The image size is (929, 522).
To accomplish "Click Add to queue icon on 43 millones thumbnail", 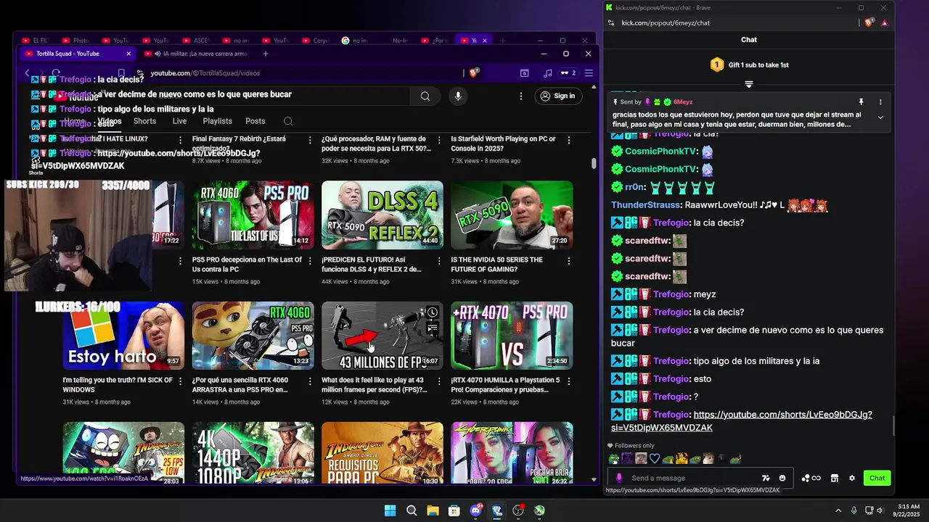I will pyautogui.click(x=433, y=330).
